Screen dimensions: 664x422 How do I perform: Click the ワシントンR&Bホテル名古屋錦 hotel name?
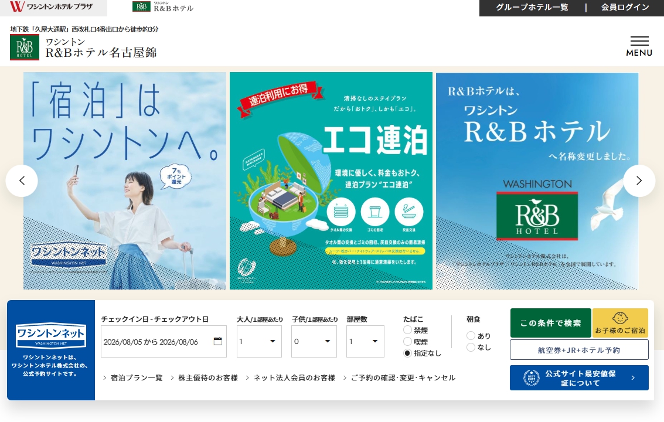(x=101, y=48)
